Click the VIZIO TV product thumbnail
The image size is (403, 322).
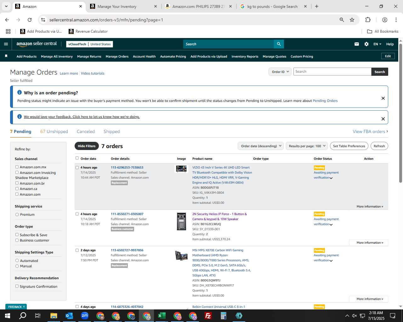coord(181,169)
